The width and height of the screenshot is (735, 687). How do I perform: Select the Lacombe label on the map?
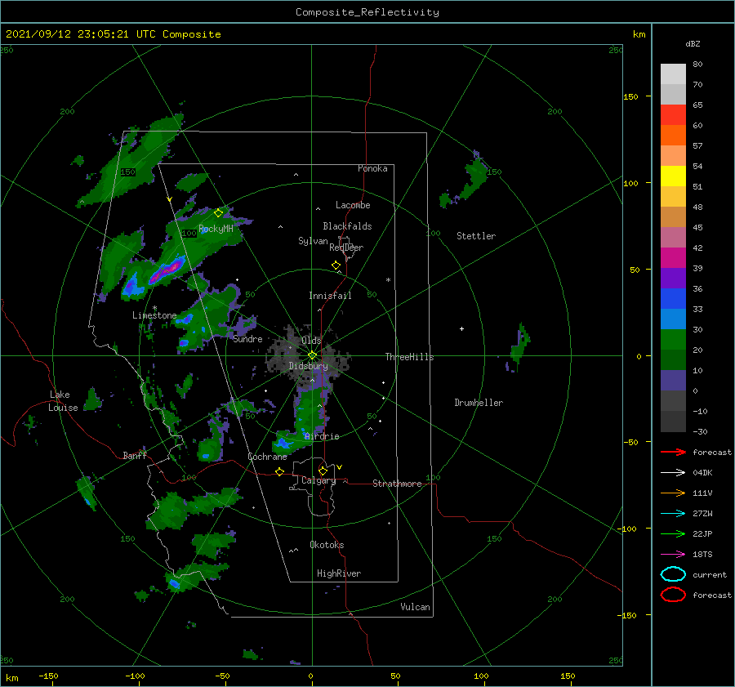click(353, 205)
